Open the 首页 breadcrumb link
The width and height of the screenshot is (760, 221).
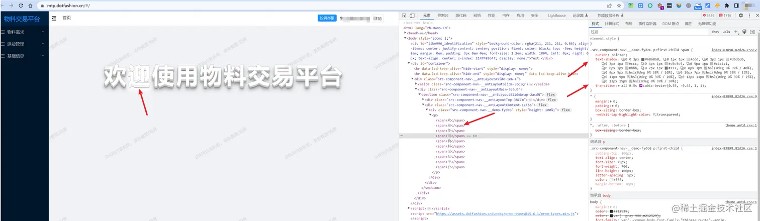(x=66, y=18)
